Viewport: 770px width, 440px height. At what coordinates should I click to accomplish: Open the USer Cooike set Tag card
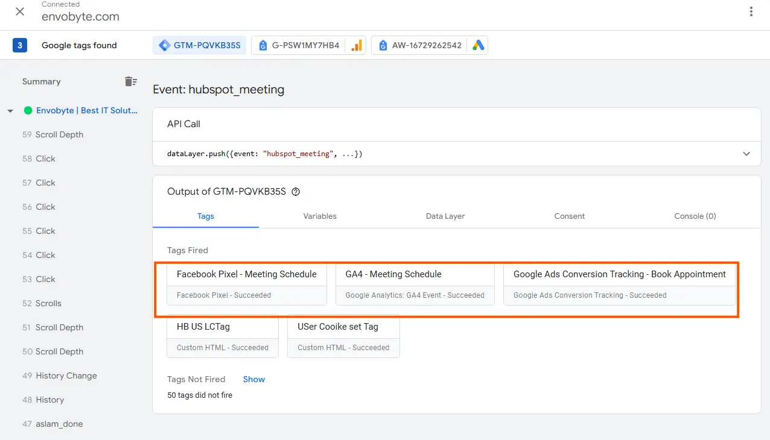tap(343, 336)
